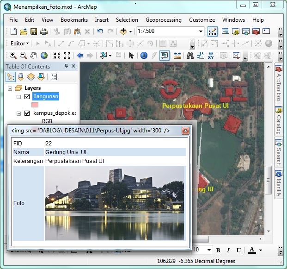
Task: Select the Measure ruler tool
Action: pyautogui.click(x=177, y=56)
